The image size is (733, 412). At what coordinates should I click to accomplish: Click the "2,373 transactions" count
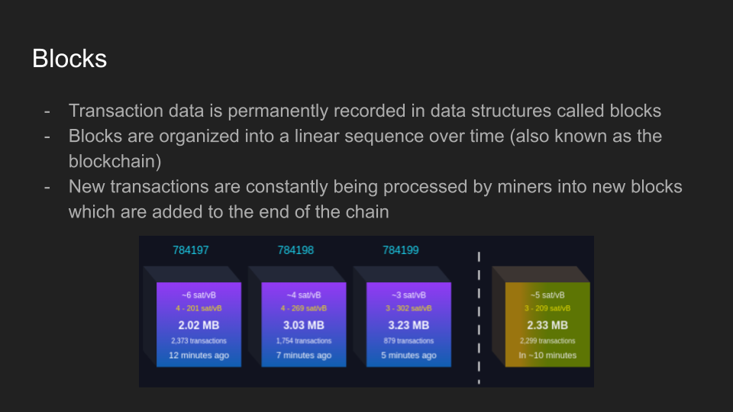tap(199, 341)
